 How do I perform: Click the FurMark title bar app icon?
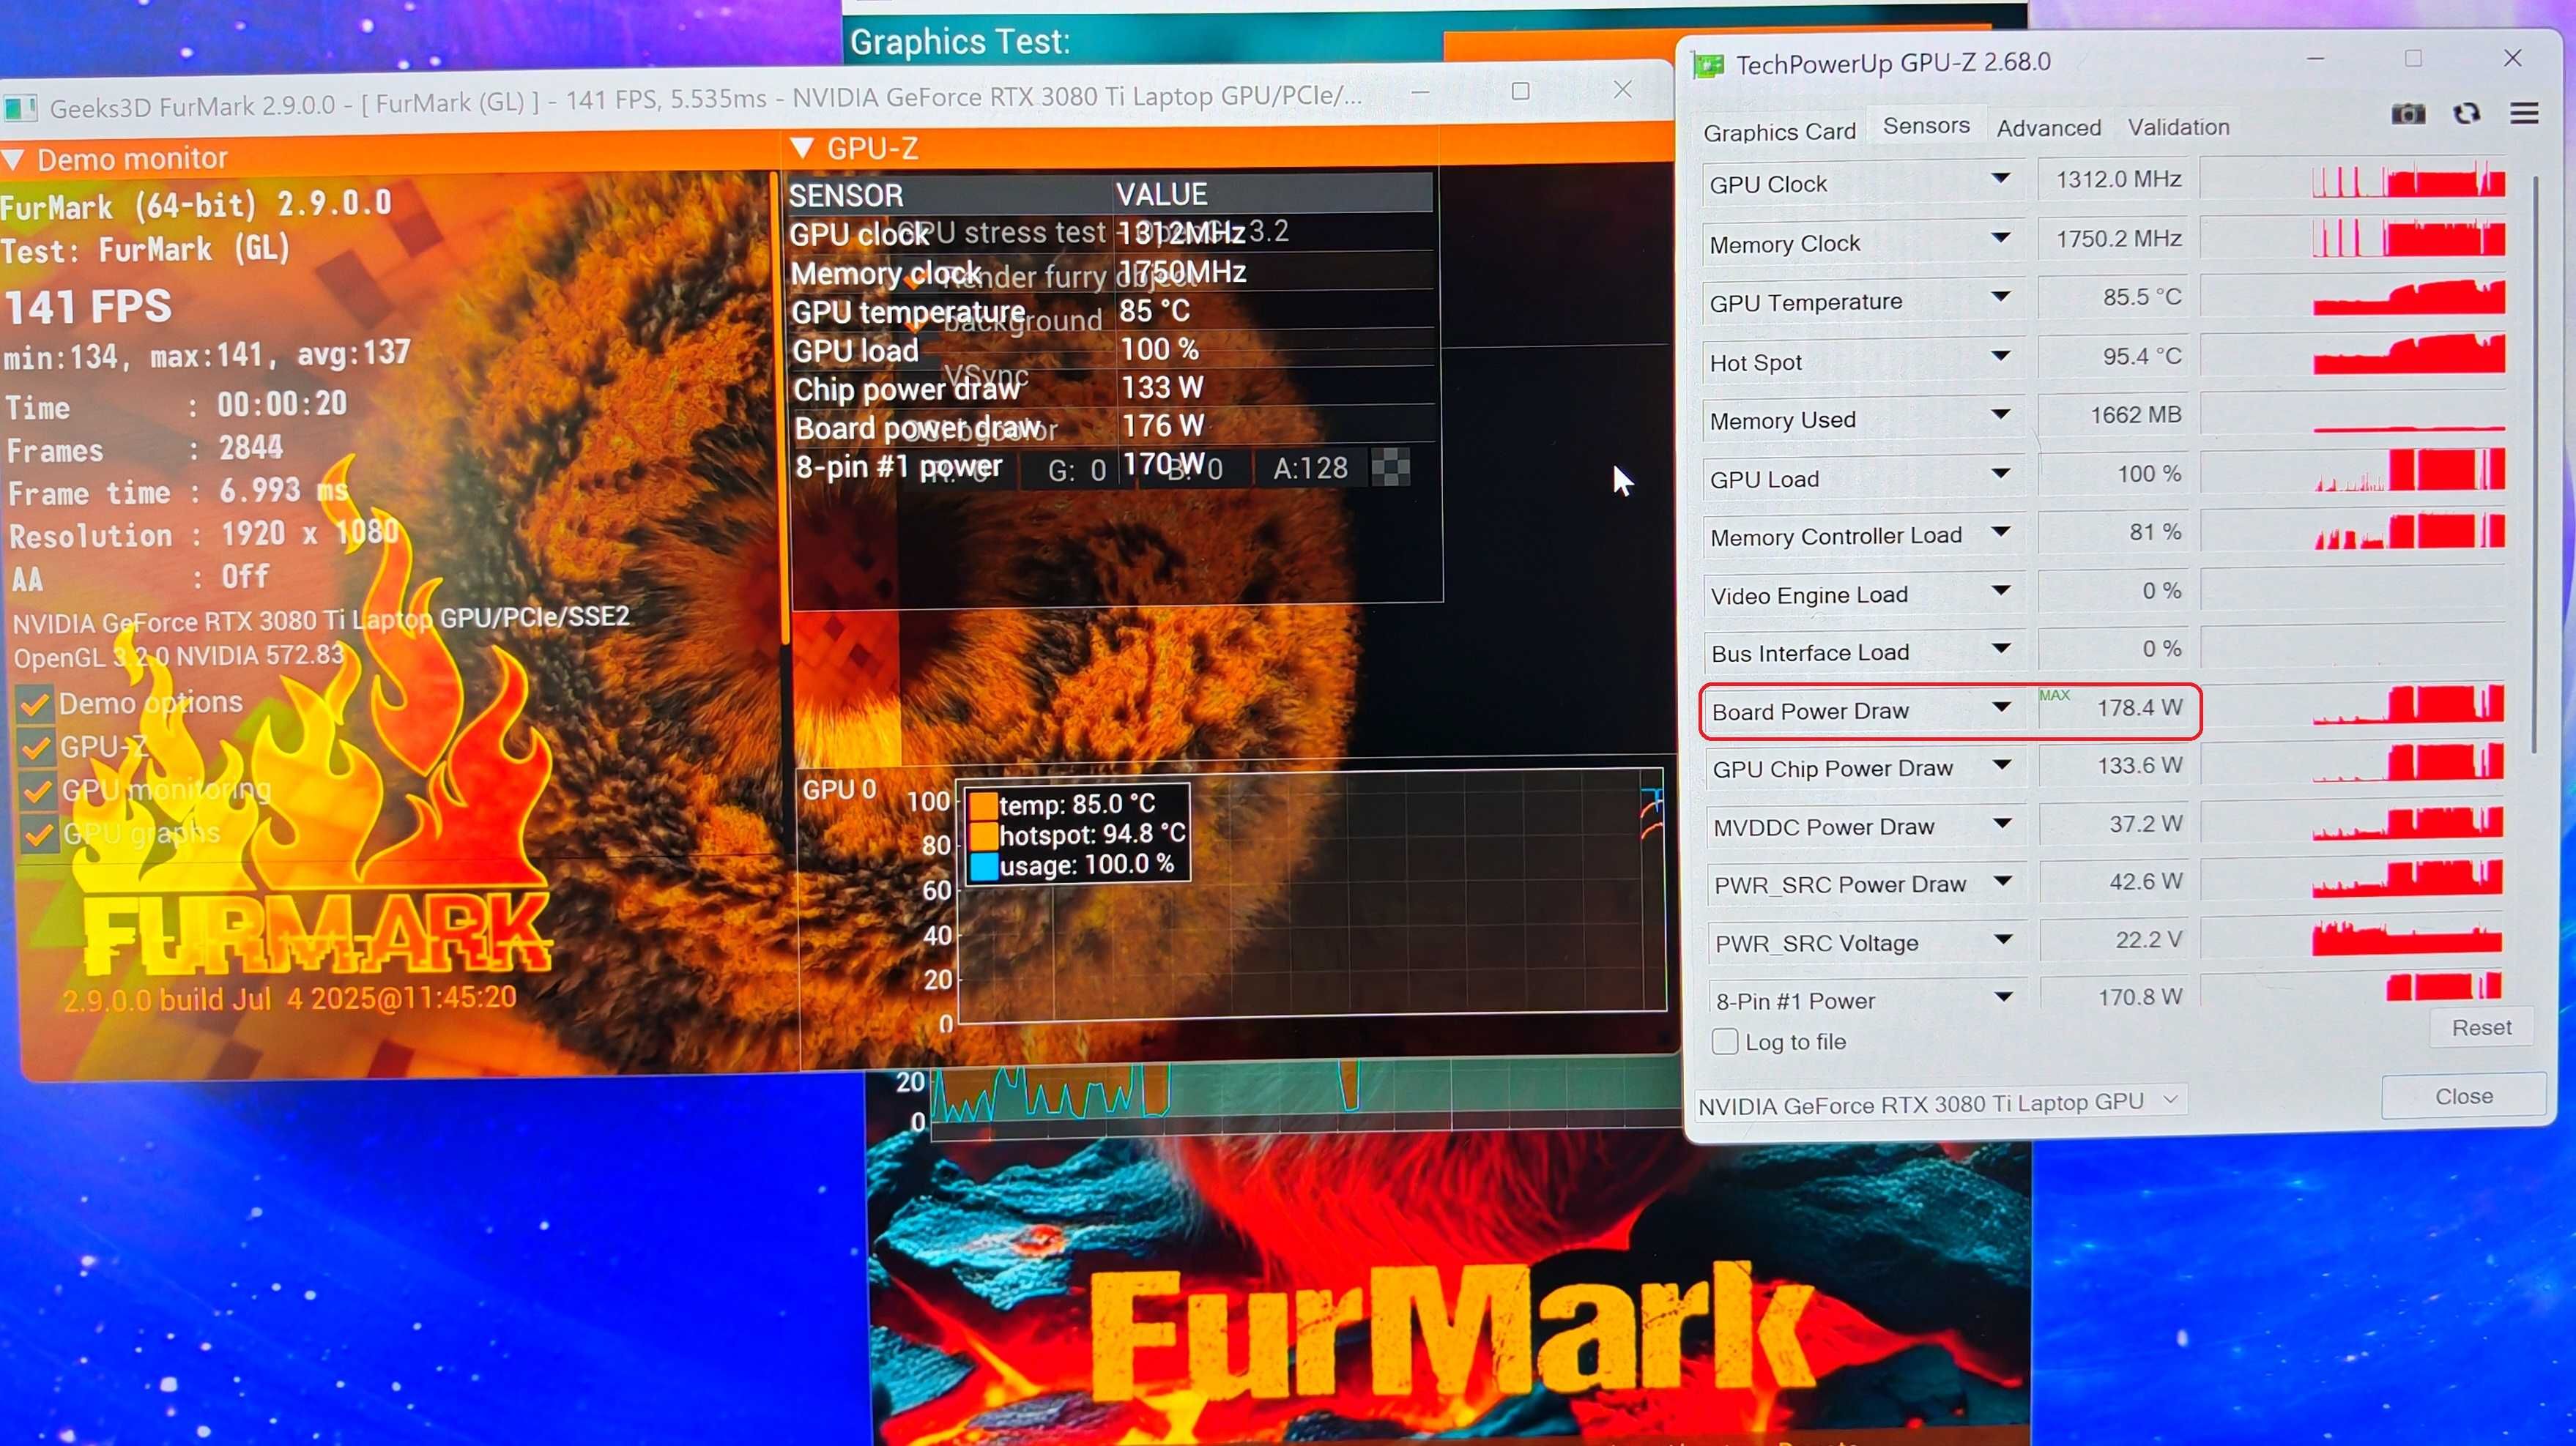pyautogui.click(x=20, y=108)
